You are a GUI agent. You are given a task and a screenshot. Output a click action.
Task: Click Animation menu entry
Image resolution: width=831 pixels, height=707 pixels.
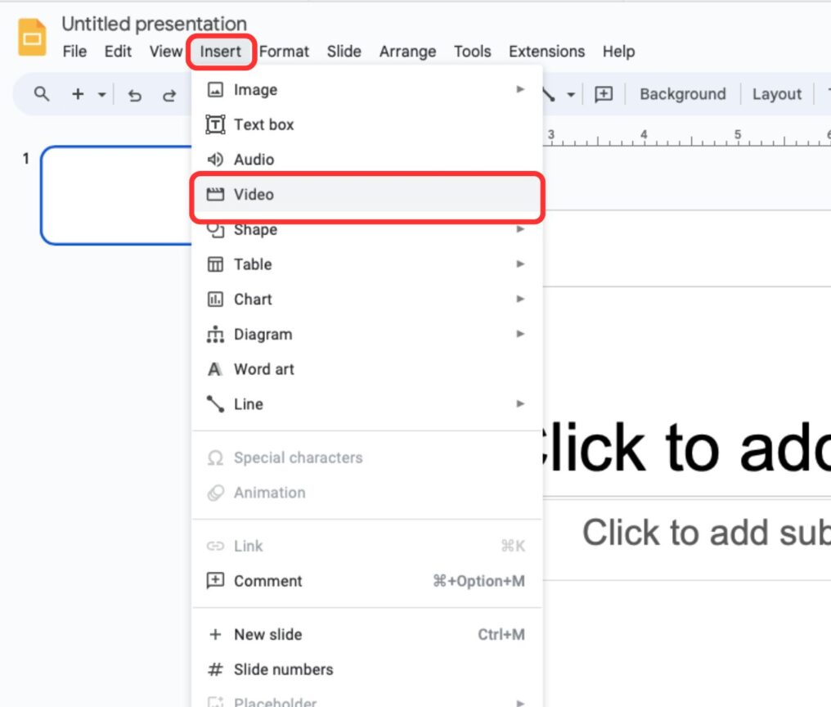[366, 493]
